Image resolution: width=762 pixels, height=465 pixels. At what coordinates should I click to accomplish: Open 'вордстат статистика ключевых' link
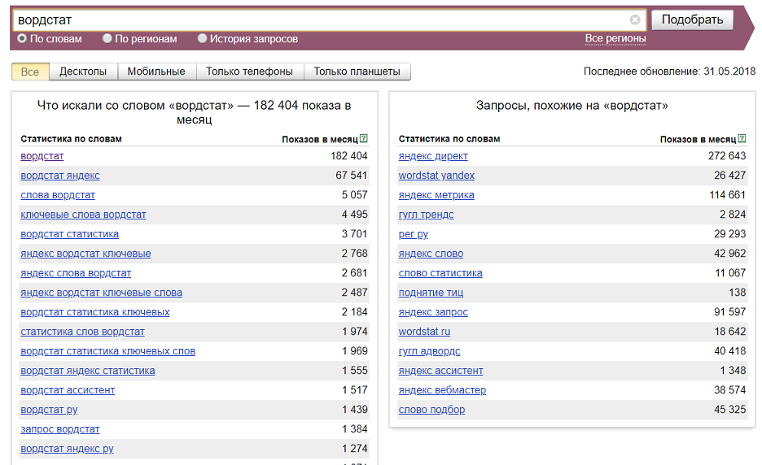94,312
